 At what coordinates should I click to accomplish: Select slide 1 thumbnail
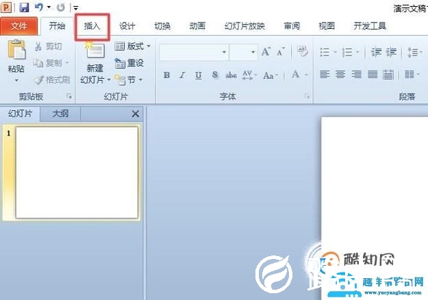pos(77,173)
